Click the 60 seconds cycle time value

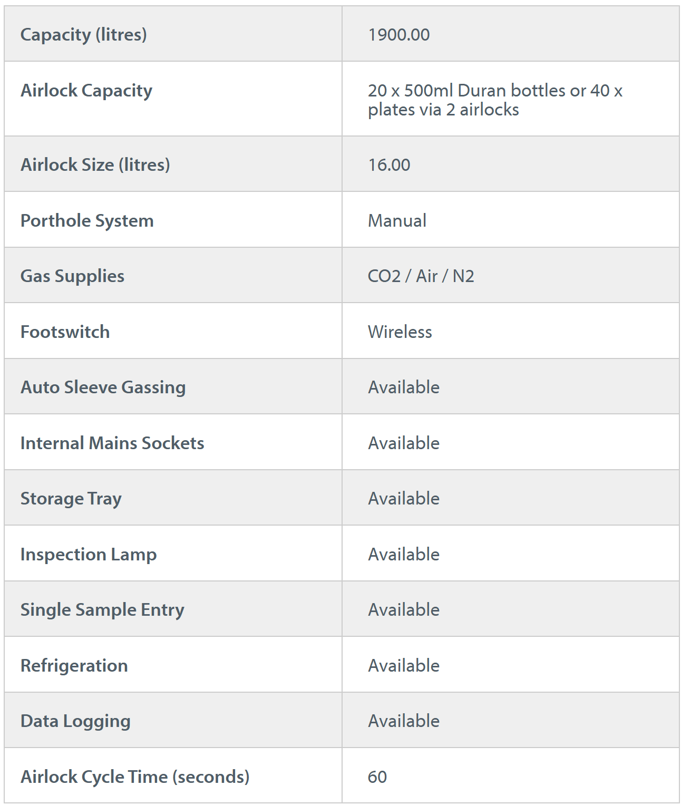tap(377, 777)
